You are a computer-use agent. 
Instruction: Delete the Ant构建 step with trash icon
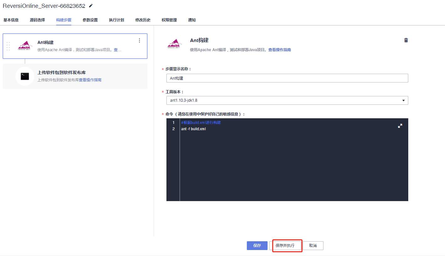406,40
